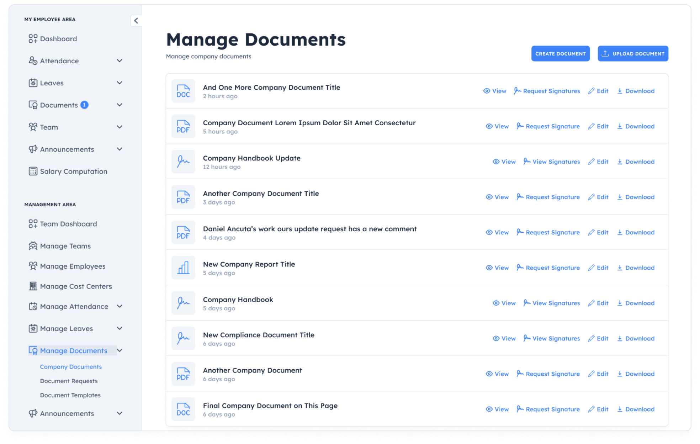Click the DOC file icon for the first document

click(183, 91)
